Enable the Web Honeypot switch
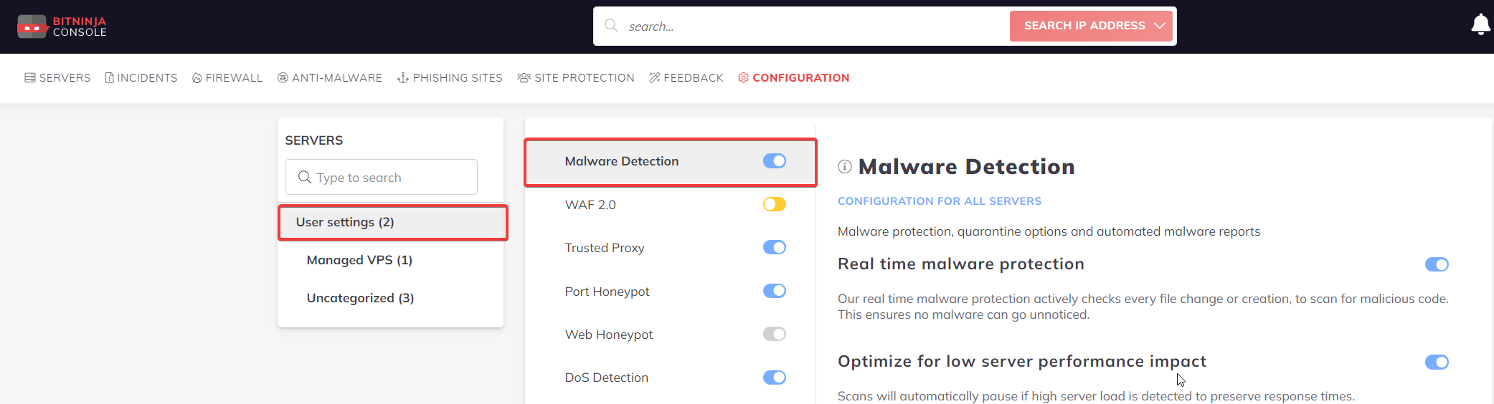 [775, 335]
